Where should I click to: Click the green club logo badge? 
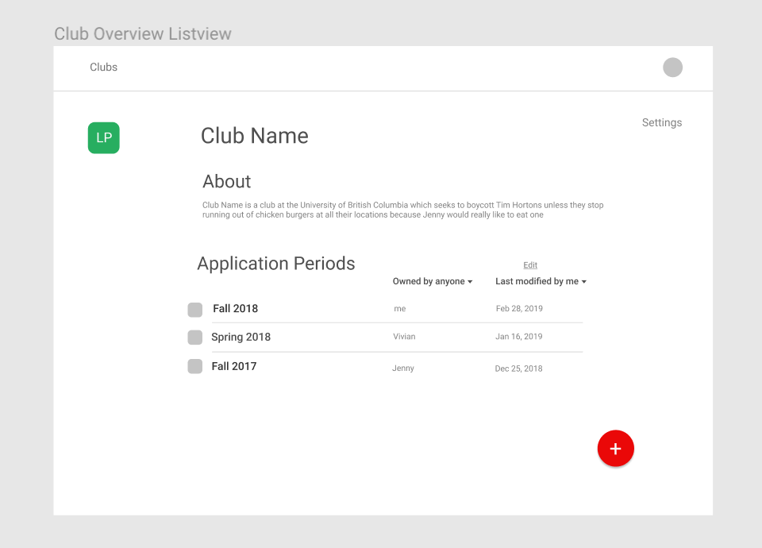coord(103,137)
